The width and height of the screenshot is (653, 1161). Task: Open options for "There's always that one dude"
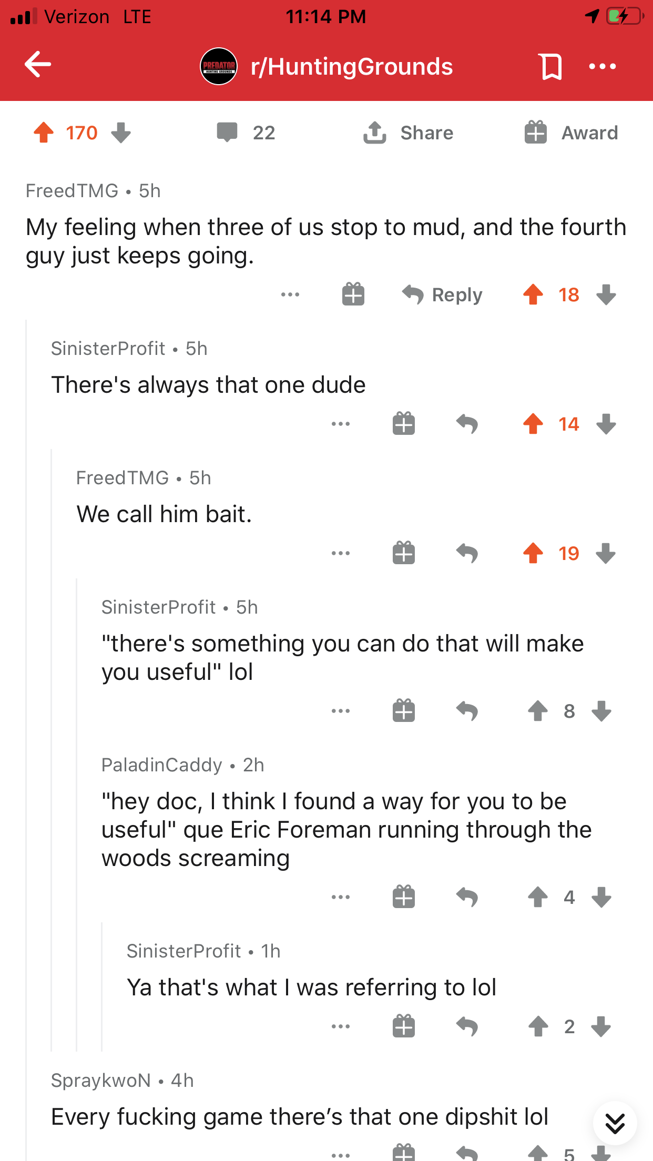pos(341,424)
